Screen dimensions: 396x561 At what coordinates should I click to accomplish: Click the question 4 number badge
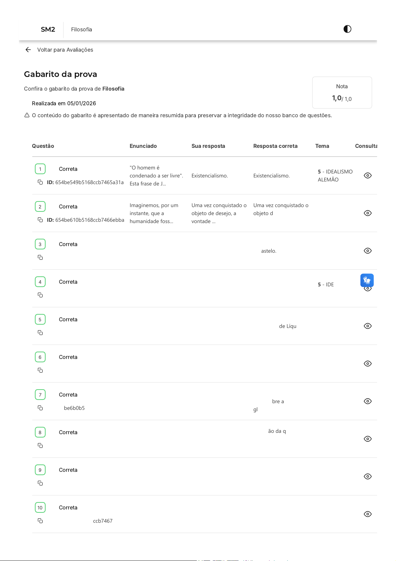pos(40,282)
